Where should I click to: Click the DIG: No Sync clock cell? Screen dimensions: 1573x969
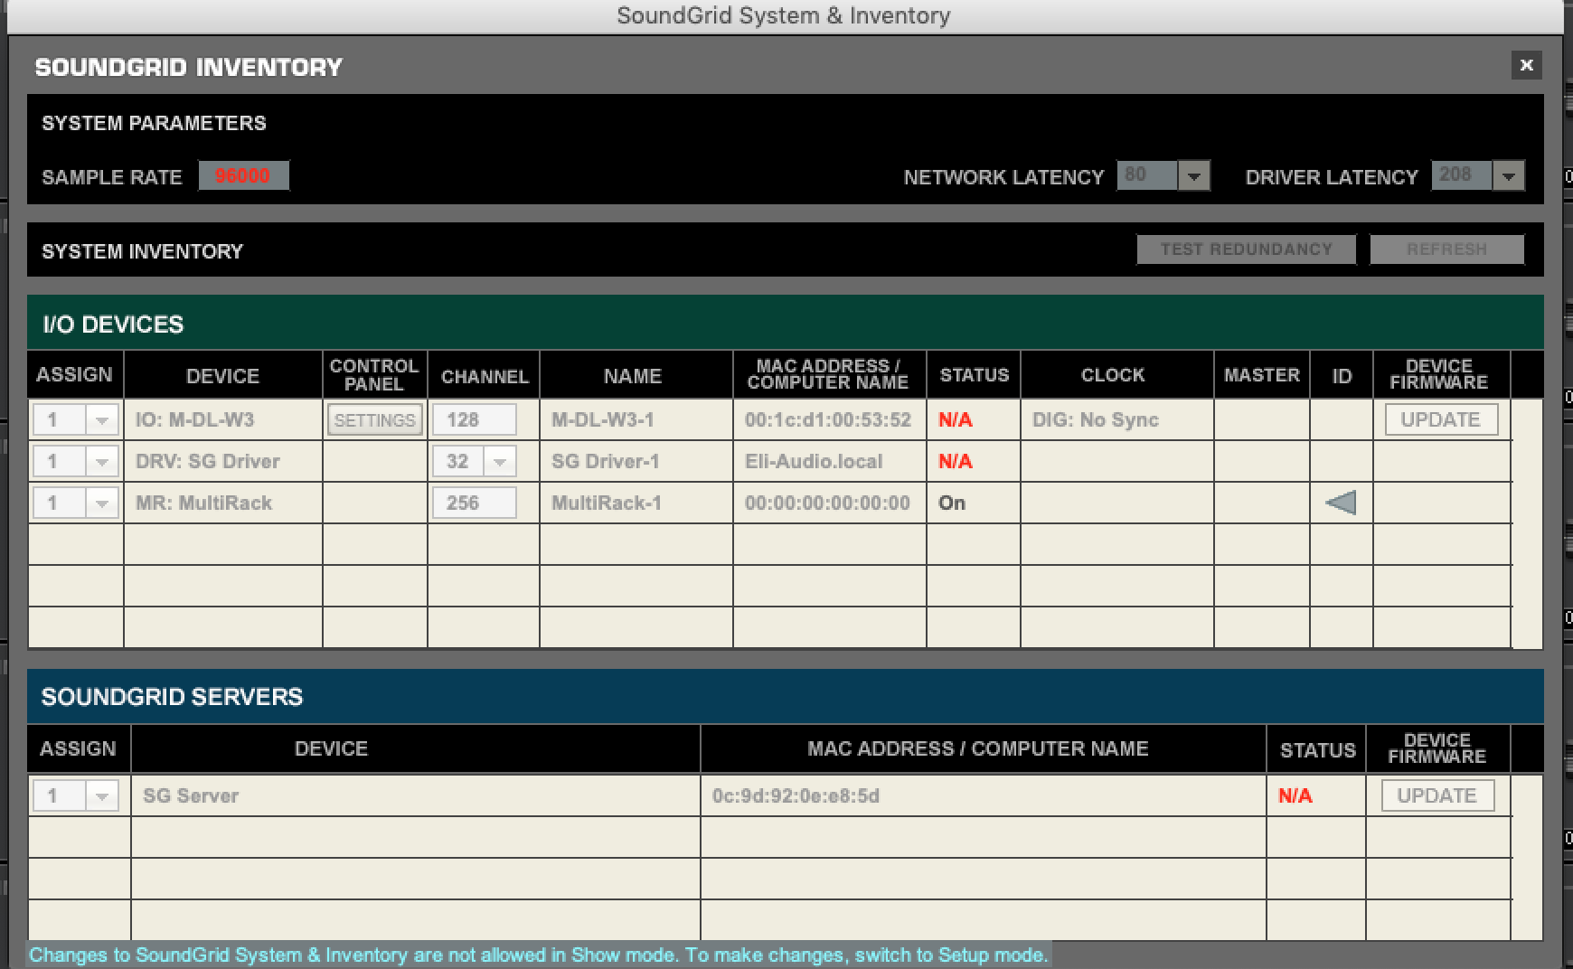tap(1116, 419)
